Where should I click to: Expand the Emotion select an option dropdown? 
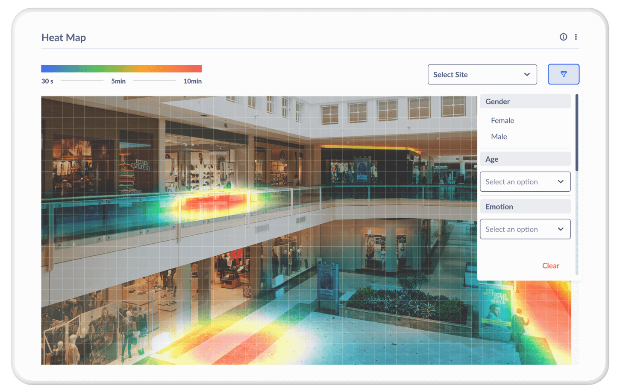(525, 229)
